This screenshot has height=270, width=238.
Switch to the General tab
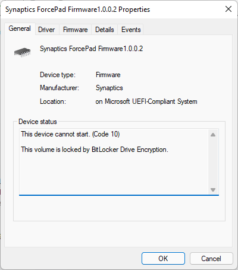tap(20, 29)
